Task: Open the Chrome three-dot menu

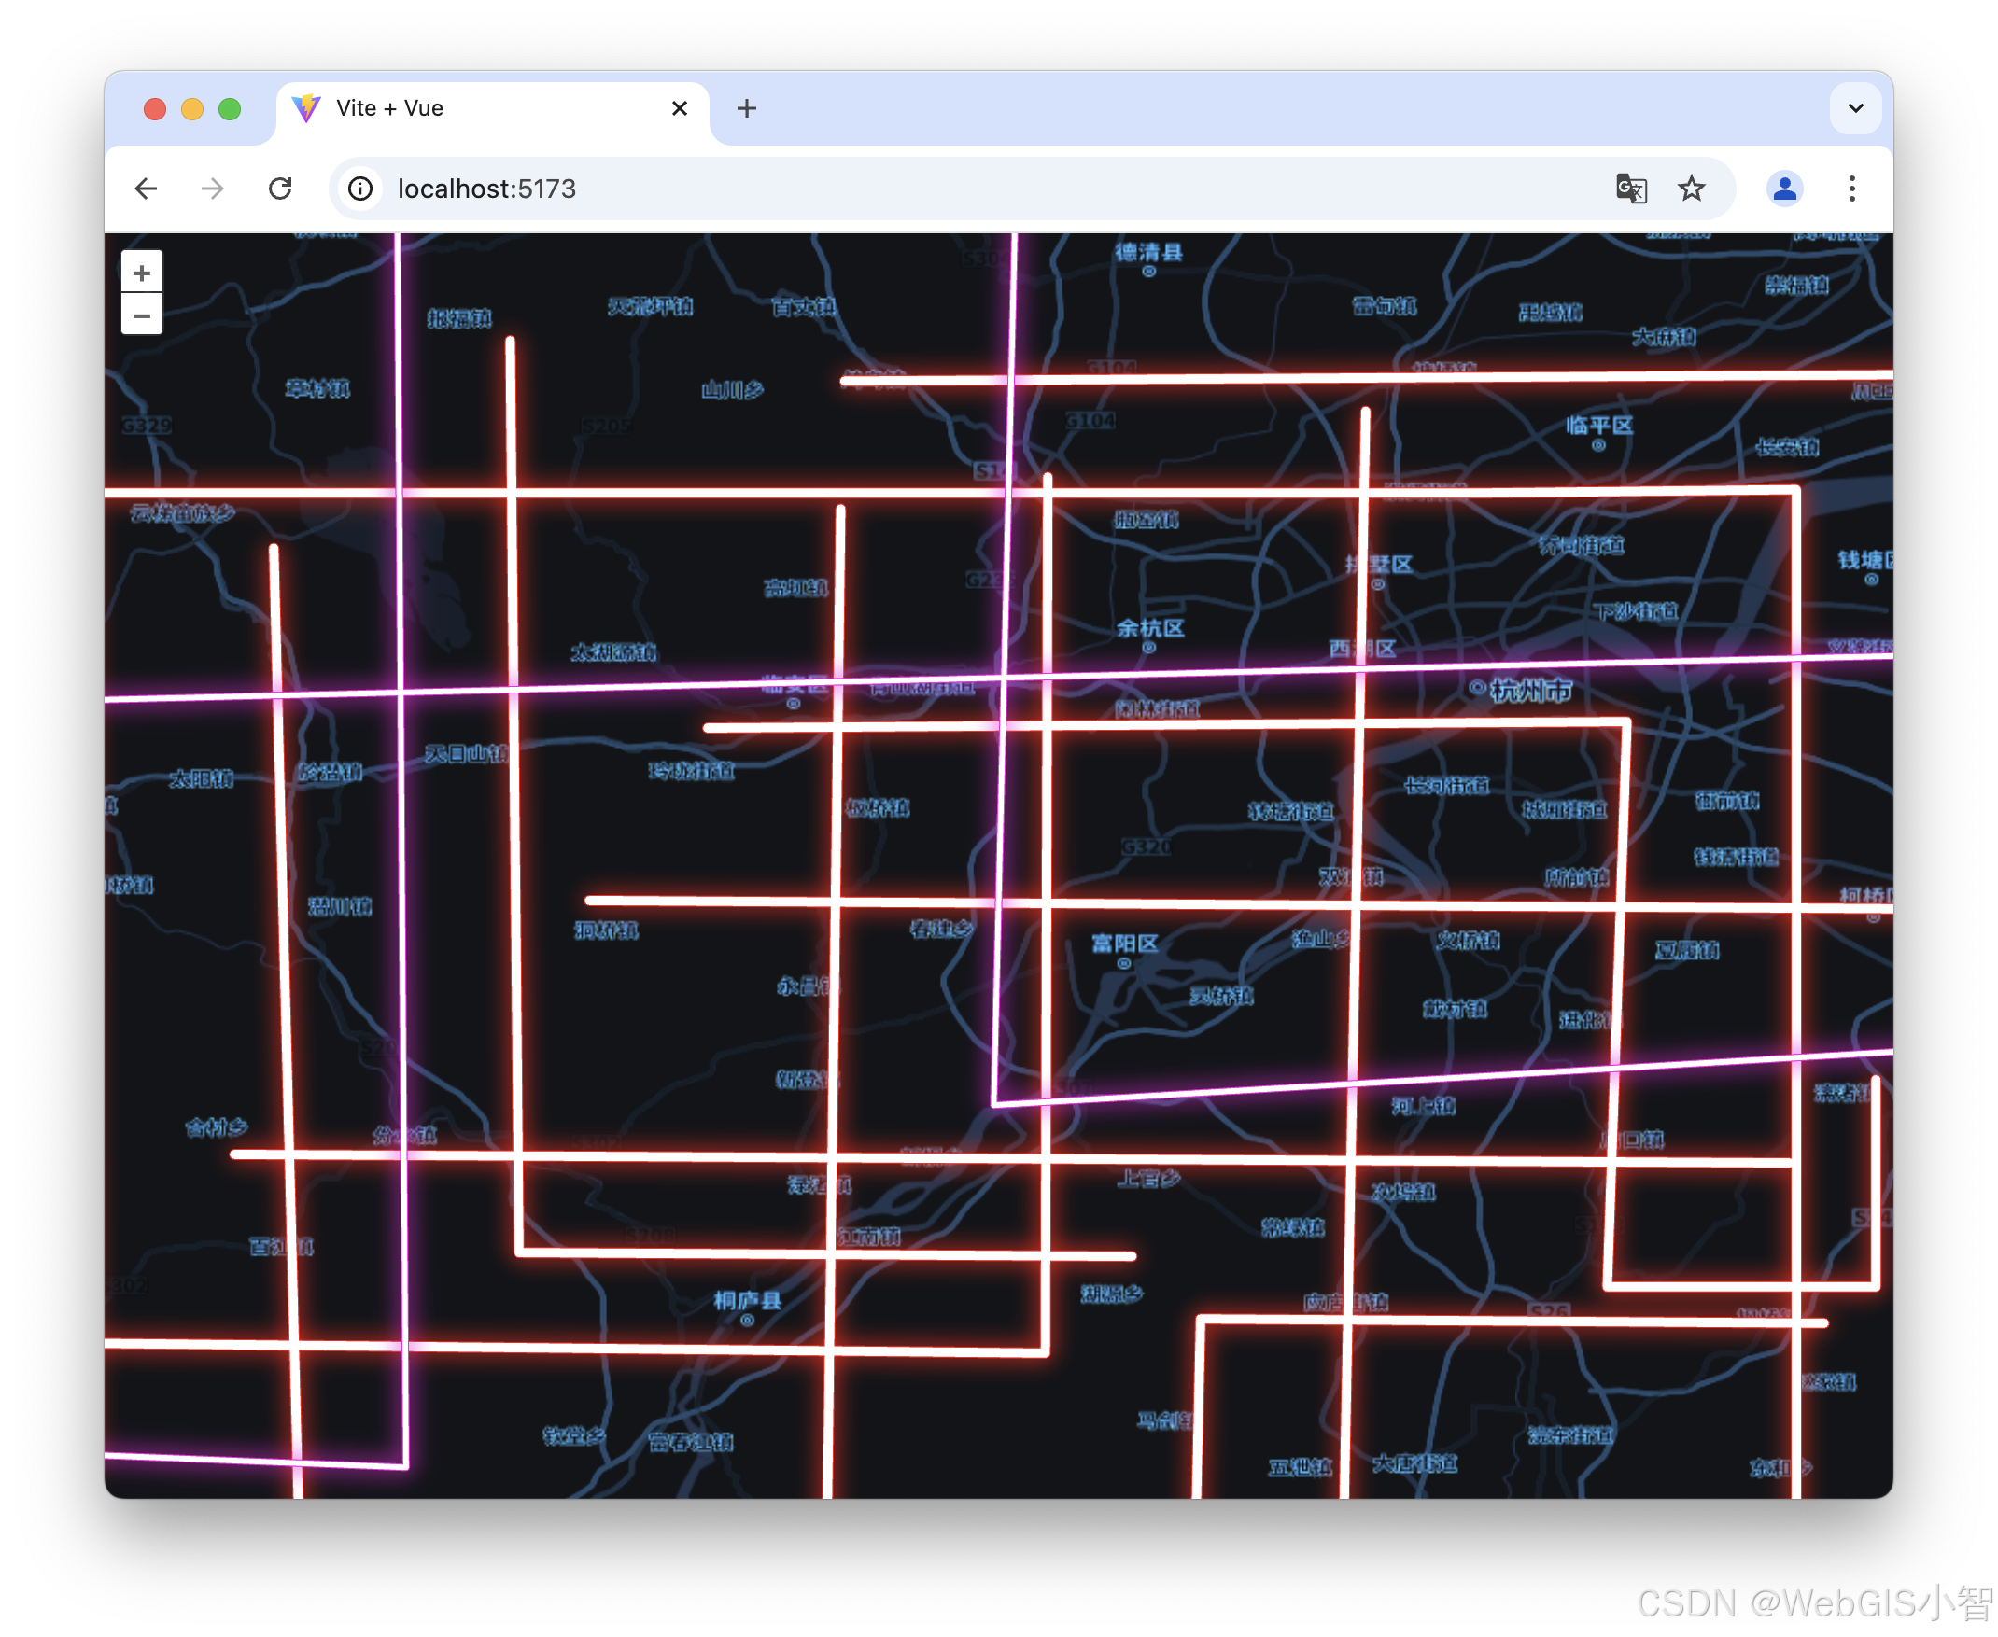Action: coord(1851,189)
